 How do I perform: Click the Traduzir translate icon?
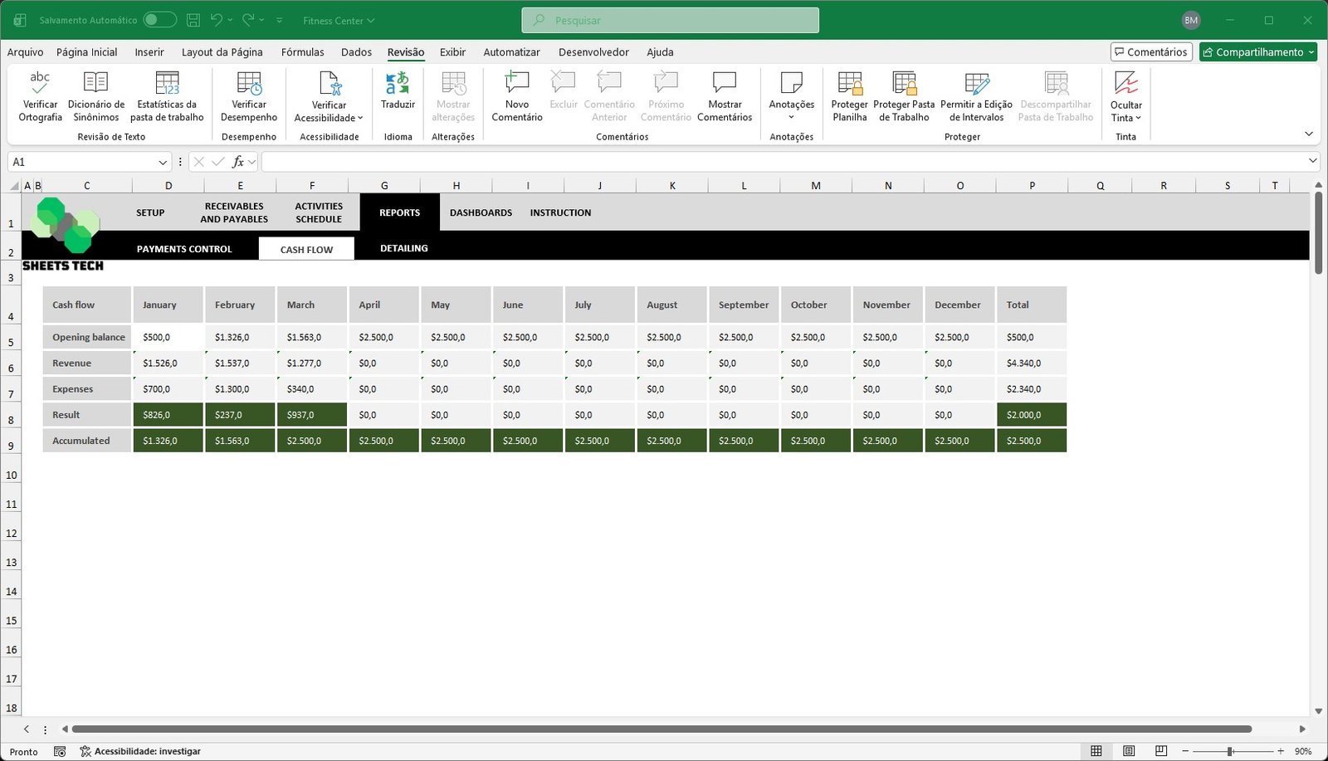pyautogui.click(x=398, y=83)
